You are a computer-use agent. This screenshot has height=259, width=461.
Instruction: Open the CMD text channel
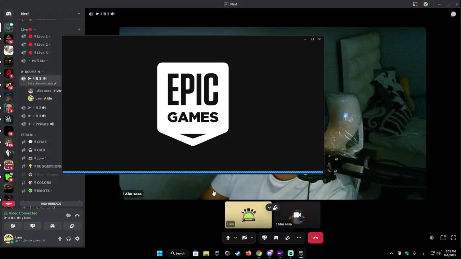coord(41,150)
